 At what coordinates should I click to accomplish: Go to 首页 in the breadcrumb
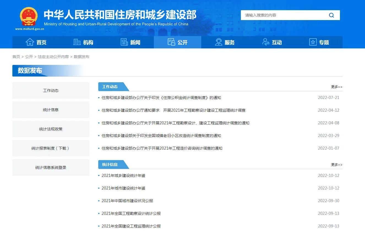click(x=16, y=57)
